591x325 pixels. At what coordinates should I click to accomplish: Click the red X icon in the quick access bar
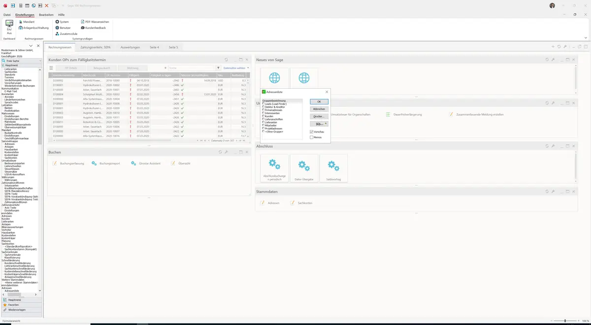(46, 5)
